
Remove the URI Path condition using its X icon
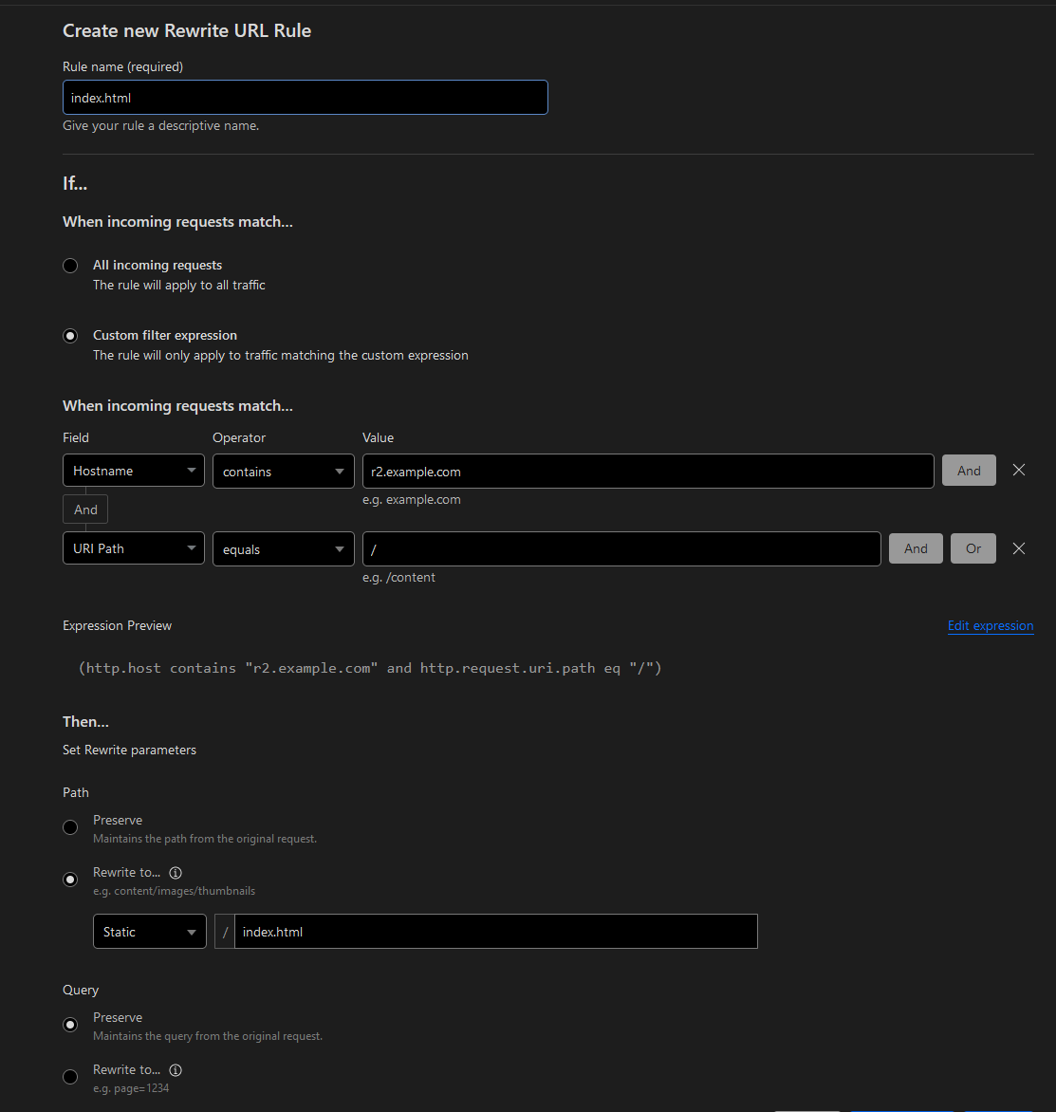pos(1019,547)
